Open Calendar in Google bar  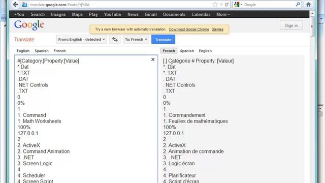(x=201, y=14)
